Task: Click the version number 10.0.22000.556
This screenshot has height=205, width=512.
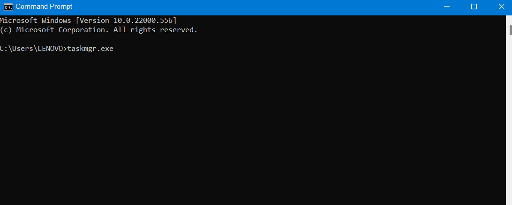Action: (x=145, y=21)
